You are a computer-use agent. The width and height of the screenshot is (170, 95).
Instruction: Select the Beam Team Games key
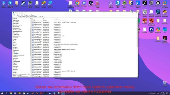[17, 25]
